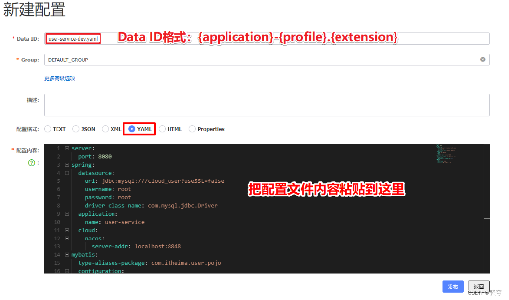Viewport: 509px width, 300px height.
Task: Click the code editor minimap preview
Action: [447, 154]
